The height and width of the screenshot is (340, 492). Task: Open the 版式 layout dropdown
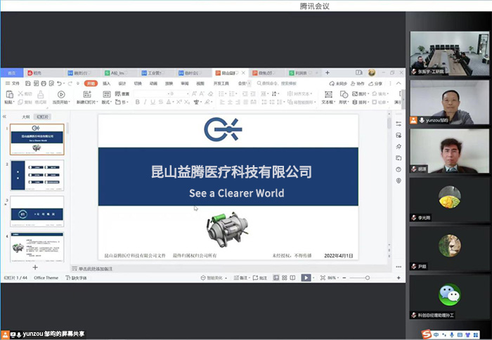pos(106,102)
